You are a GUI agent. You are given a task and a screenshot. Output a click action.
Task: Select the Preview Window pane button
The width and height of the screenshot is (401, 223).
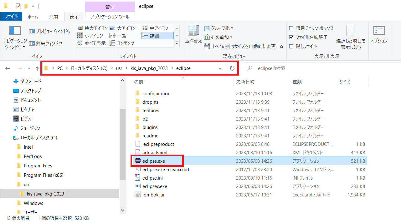click(x=50, y=31)
